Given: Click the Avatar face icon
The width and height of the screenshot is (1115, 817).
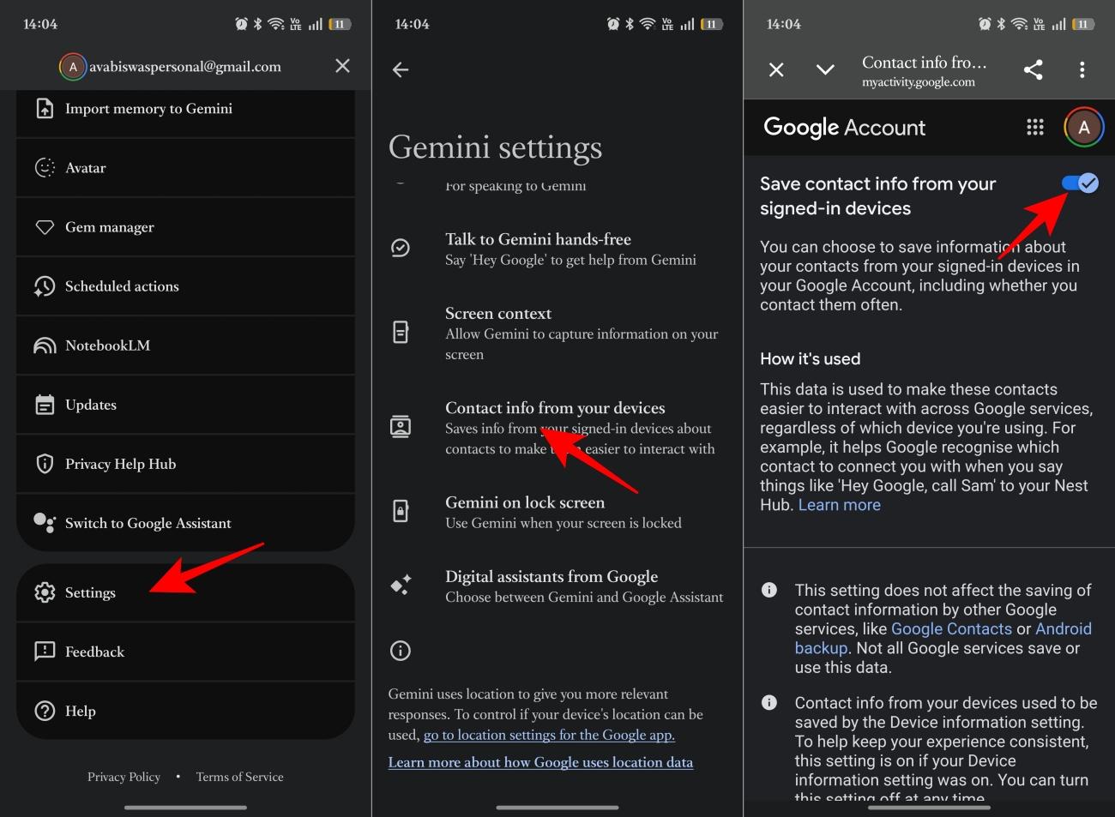Looking at the screenshot, I should 45,168.
